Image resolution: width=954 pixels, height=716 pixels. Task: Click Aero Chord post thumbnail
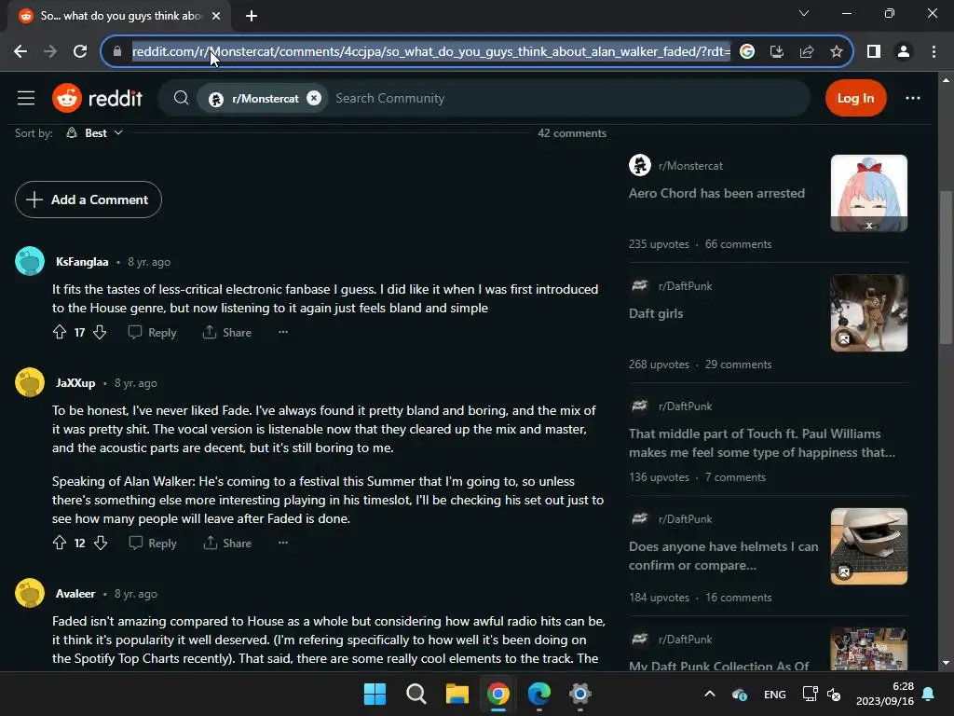point(869,193)
